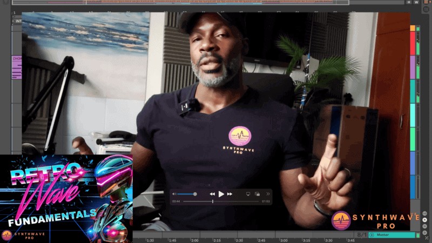Click the rewind button in video controls
The height and width of the screenshot is (243, 432).
click(212, 194)
